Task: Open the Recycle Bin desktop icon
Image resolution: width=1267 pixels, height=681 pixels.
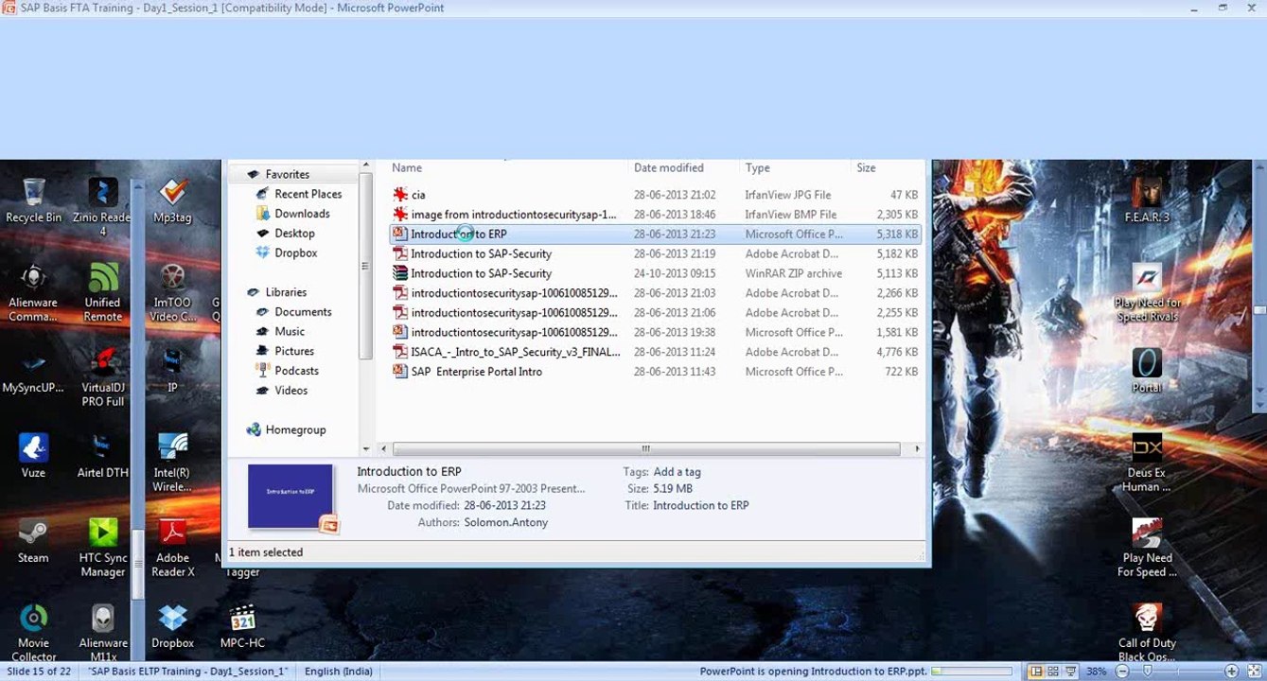Action: point(33,201)
